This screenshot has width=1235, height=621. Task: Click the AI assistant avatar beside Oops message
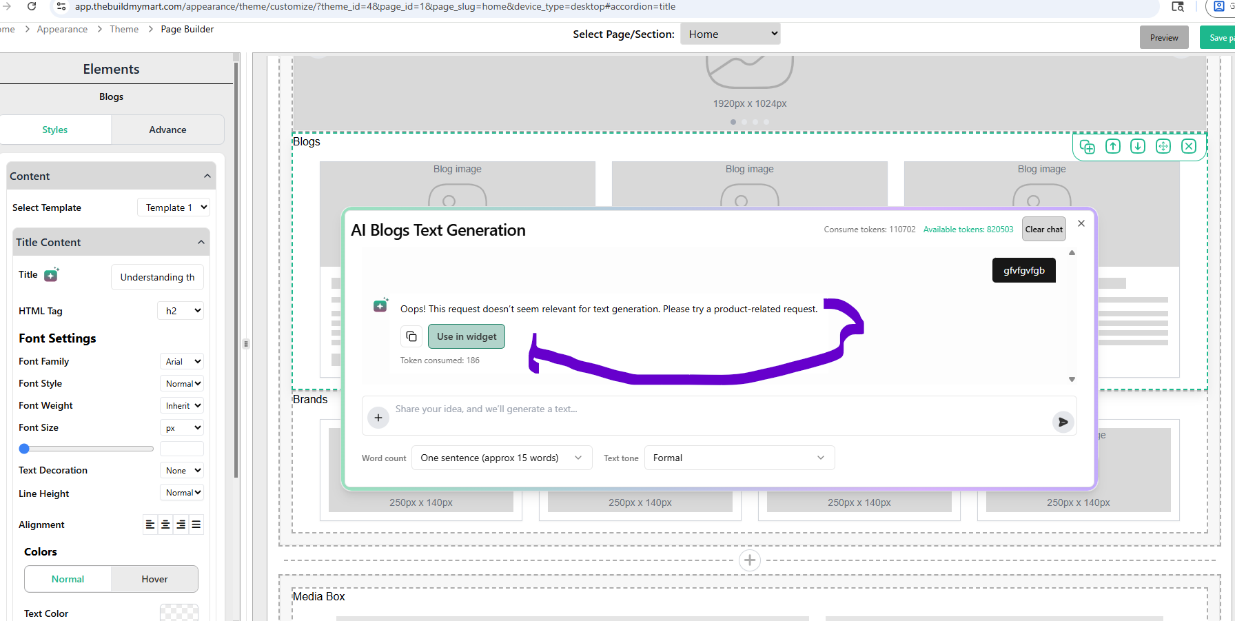(x=380, y=305)
